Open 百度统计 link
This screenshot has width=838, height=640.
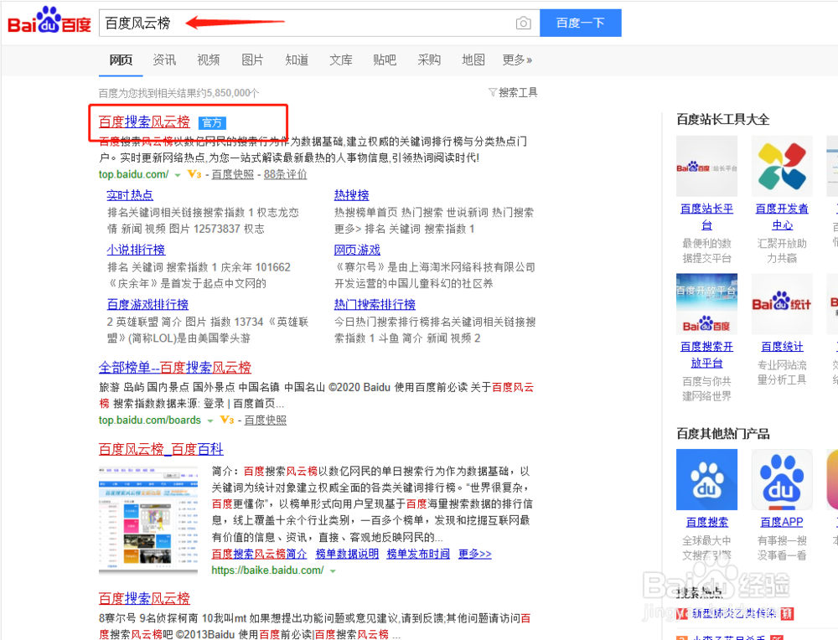click(782, 347)
